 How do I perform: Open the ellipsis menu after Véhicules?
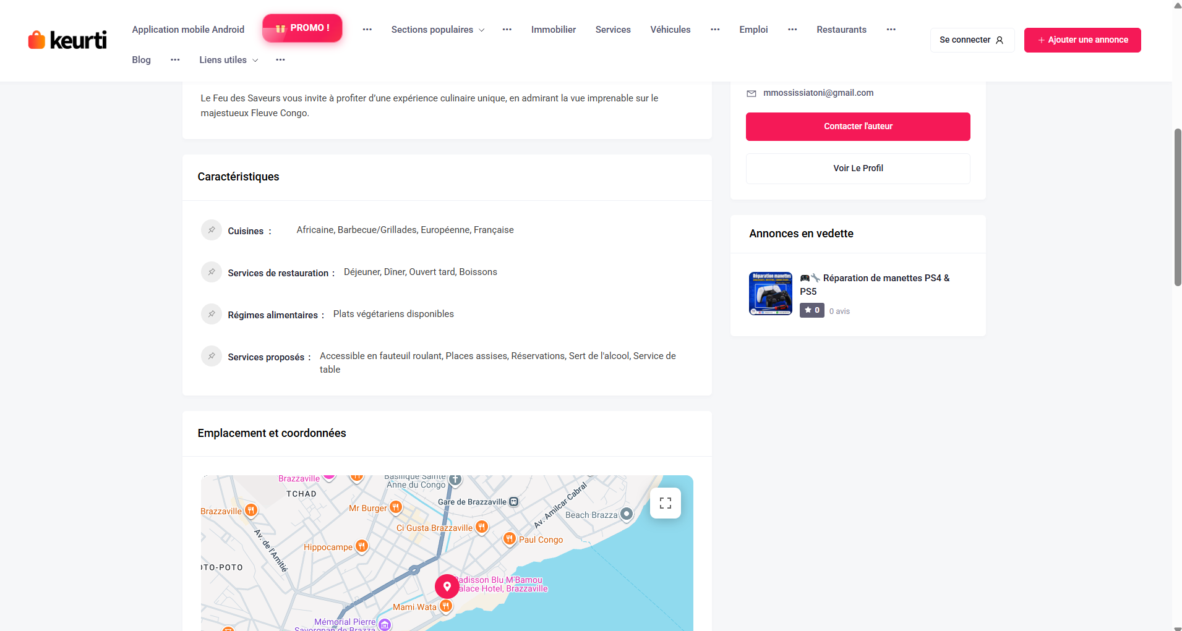(x=715, y=30)
